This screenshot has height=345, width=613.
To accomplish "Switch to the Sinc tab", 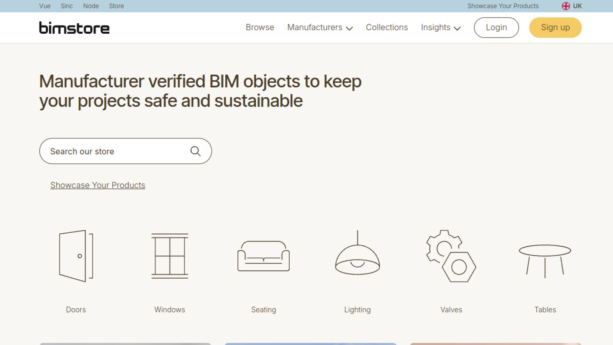I will pyautogui.click(x=67, y=6).
